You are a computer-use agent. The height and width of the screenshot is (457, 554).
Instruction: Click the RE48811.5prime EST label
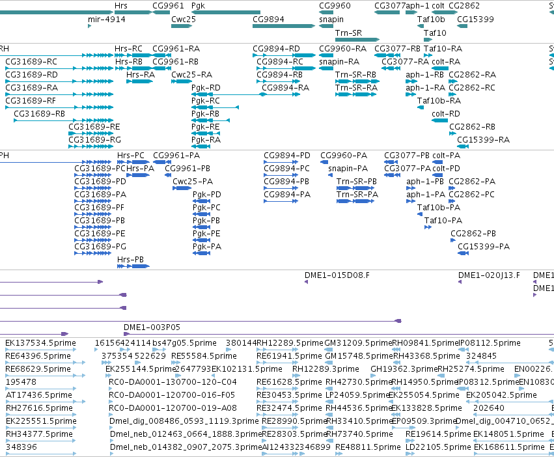pos(368,447)
